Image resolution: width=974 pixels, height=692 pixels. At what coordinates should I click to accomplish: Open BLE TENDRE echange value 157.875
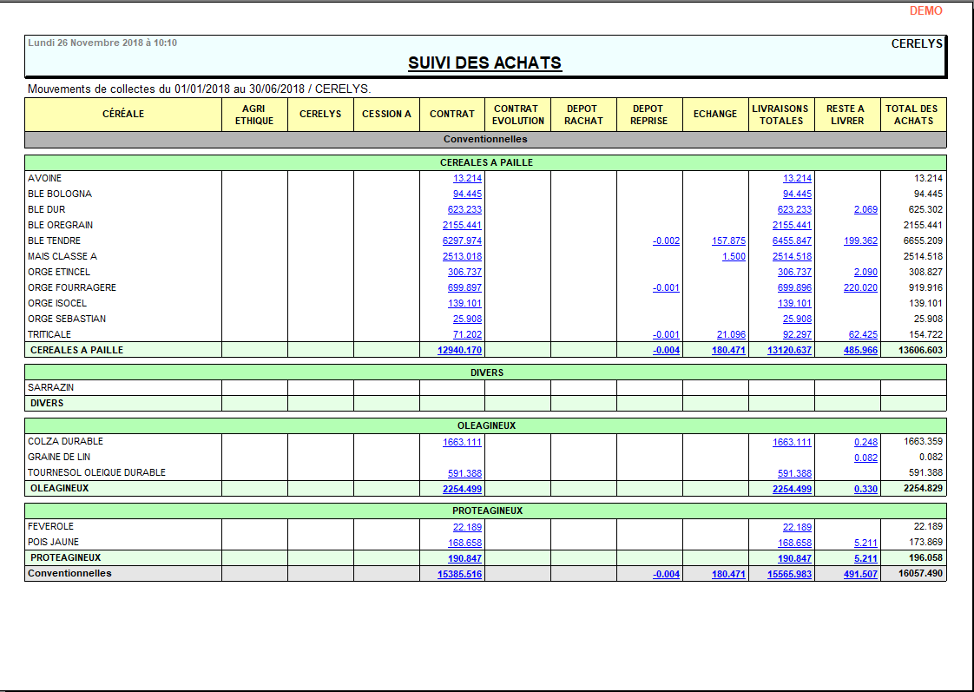[728, 241]
